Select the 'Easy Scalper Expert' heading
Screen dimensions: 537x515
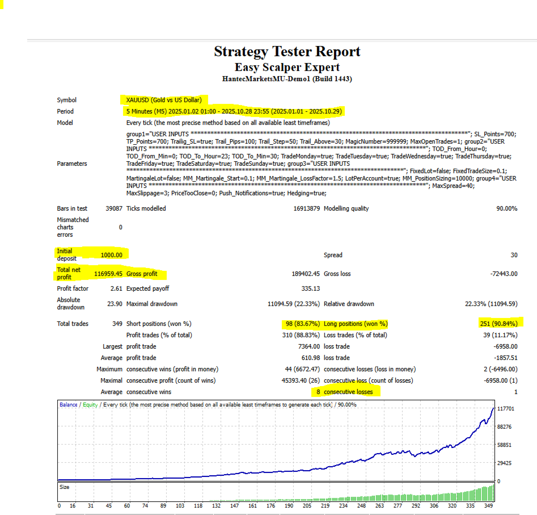[287, 67]
